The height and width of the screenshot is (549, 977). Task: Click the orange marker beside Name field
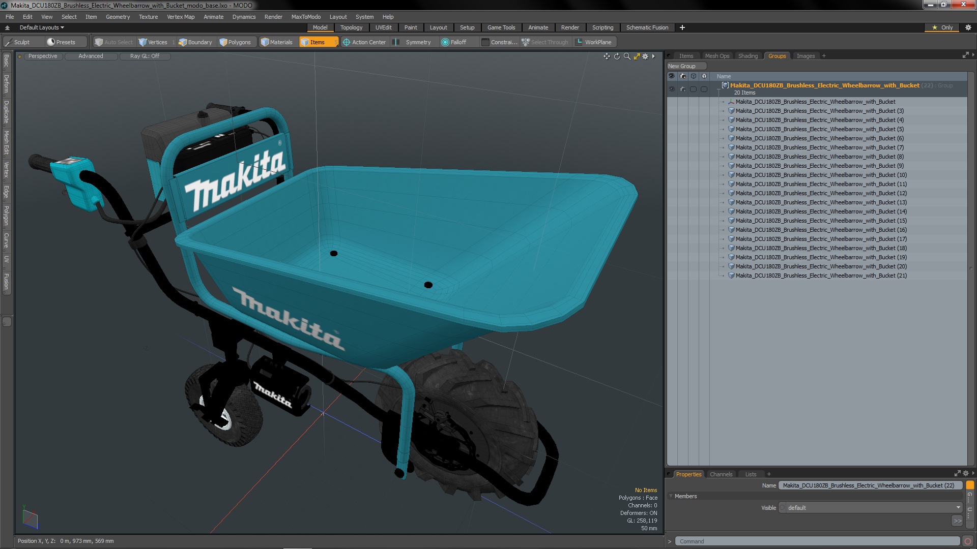pyautogui.click(x=970, y=485)
